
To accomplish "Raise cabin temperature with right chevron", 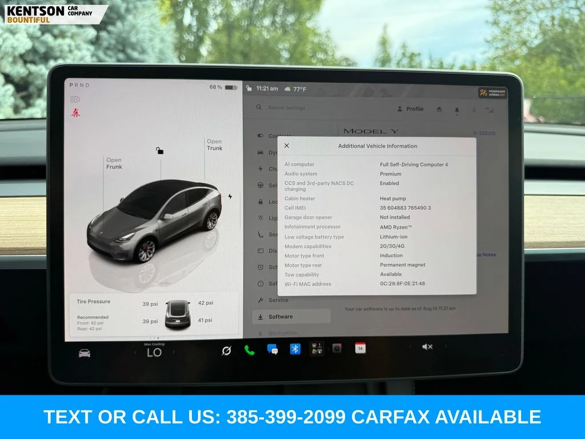I will tap(174, 352).
